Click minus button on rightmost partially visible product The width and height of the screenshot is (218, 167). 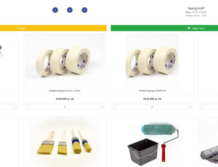point(201,107)
